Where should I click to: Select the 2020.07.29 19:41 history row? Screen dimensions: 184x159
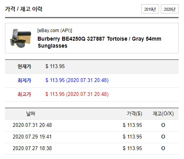[x=92, y=137]
